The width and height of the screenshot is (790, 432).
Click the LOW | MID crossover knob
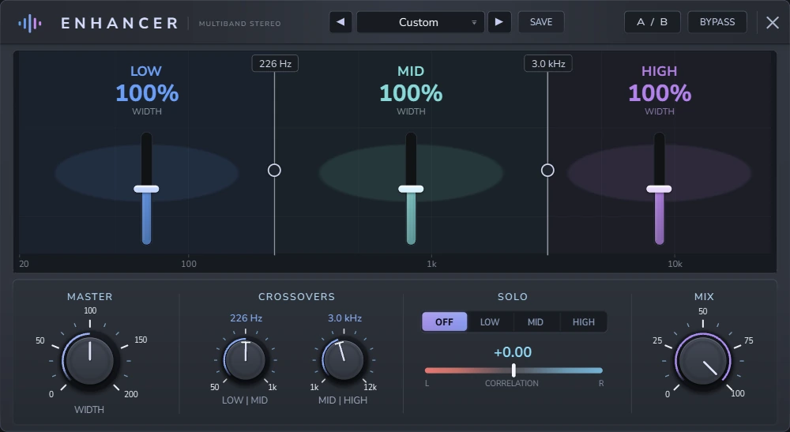tap(245, 359)
